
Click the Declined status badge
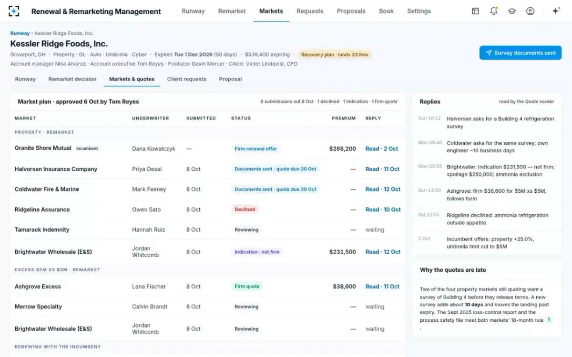245,209
